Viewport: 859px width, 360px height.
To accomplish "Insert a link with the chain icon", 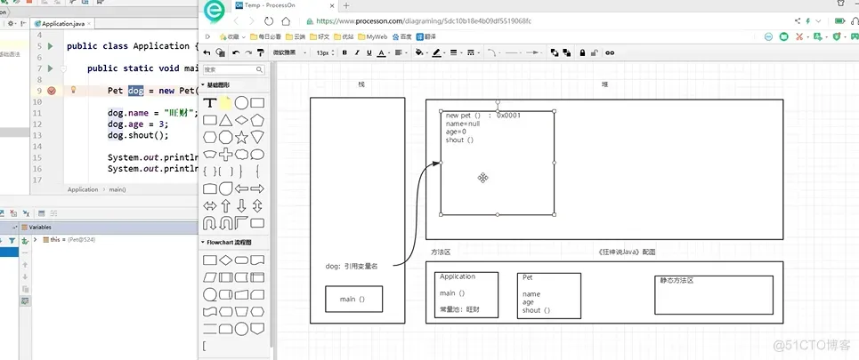I will point(609,52).
